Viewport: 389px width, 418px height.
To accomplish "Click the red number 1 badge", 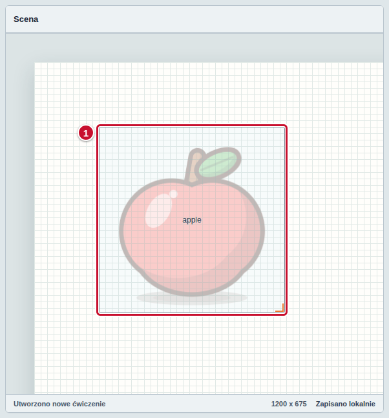I will pyautogui.click(x=86, y=133).
